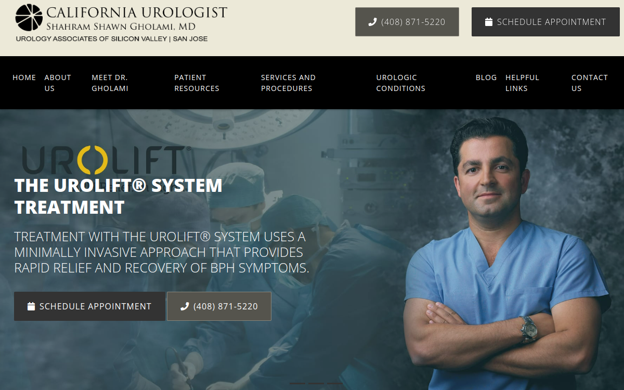Go to the Home page

click(24, 77)
